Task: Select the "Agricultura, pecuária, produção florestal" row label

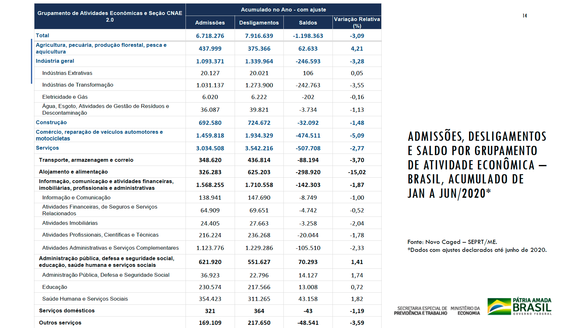Action: 101,48
